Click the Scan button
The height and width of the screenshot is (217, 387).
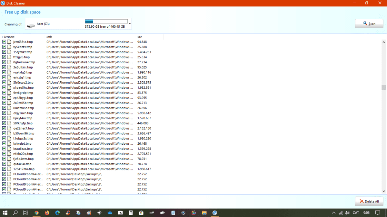click(369, 24)
